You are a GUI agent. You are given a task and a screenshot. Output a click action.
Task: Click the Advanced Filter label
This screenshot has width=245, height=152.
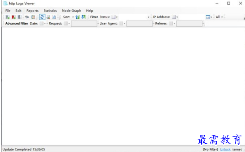click(17, 23)
